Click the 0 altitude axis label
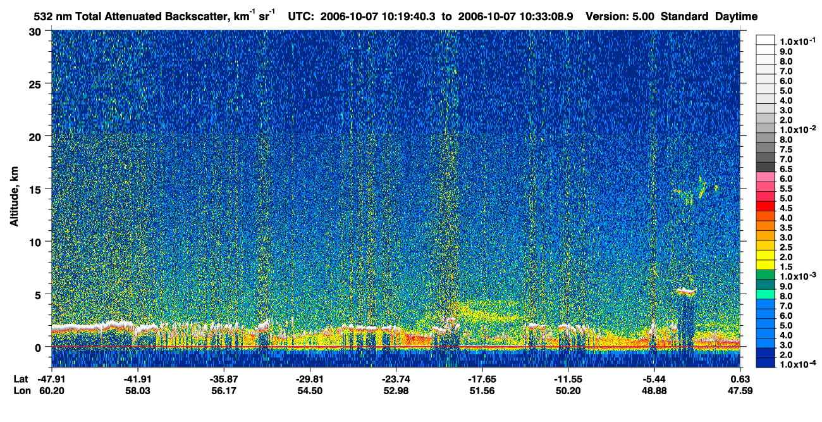Screen dimensions: 822x422 pyautogui.click(x=39, y=347)
